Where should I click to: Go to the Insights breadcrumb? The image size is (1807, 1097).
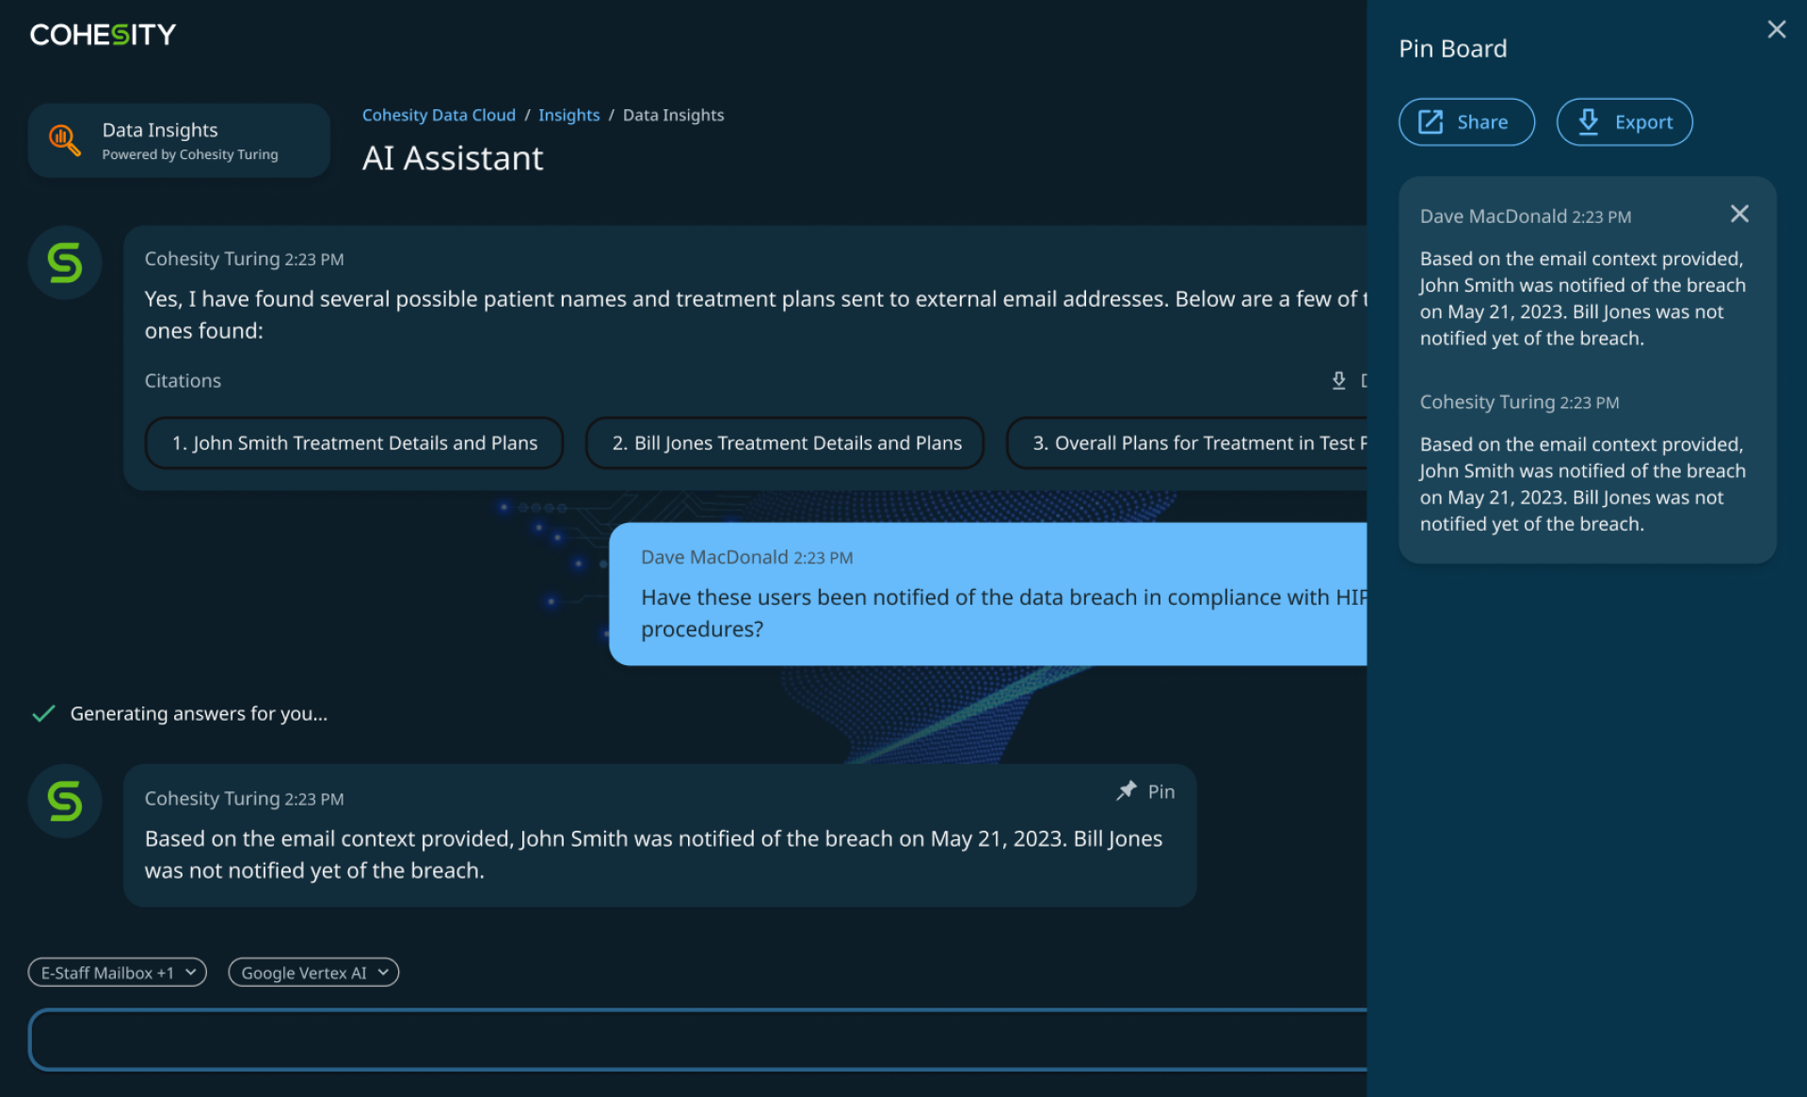[x=568, y=115]
